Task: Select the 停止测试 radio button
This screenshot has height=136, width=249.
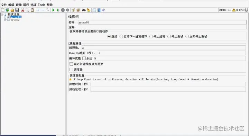Action: 169,37
